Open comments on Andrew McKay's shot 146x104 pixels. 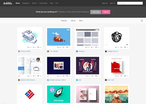(x=34, y=47)
